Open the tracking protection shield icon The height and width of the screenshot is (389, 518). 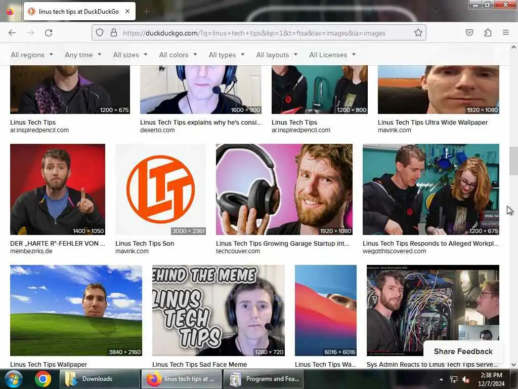pos(100,33)
